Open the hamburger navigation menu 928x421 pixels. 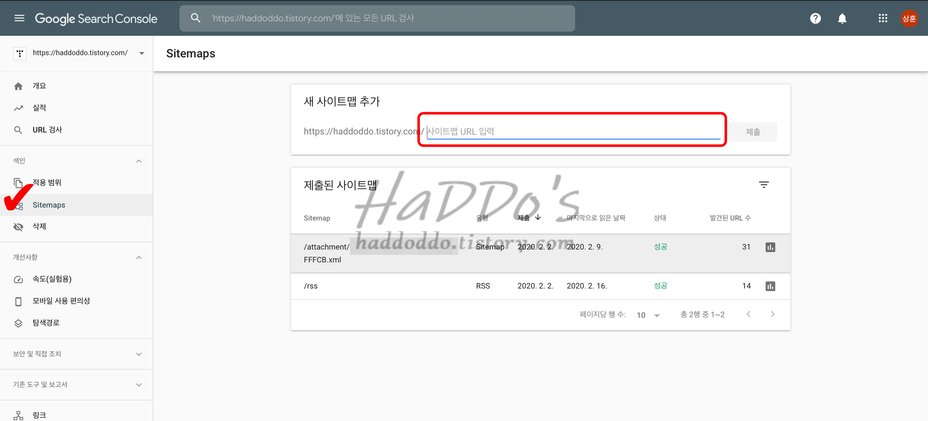(x=19, y=18)
